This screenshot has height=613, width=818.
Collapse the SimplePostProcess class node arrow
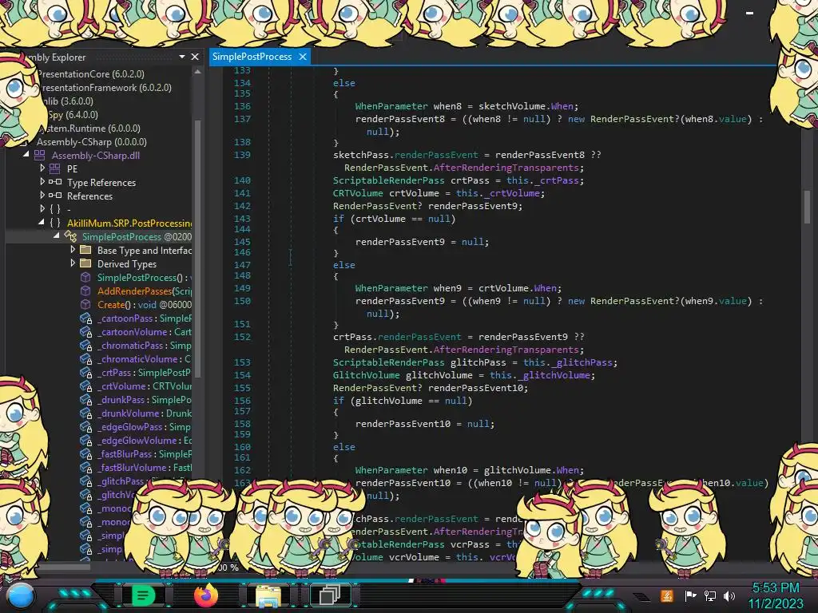[x=57, y=235]
